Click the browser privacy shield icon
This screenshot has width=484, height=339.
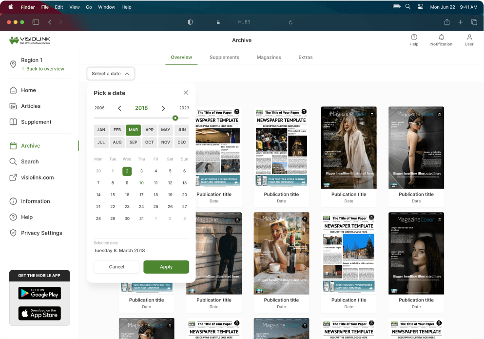(190, 22)
